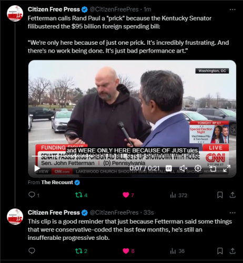
Task: Share the first tweet
Action: (x=232, y=195)
